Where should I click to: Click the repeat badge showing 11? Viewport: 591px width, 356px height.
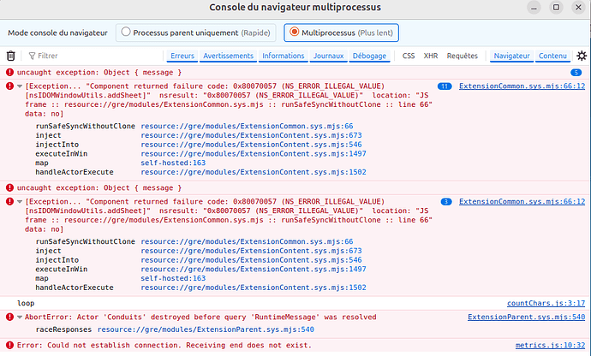click(x=445, y=86)
